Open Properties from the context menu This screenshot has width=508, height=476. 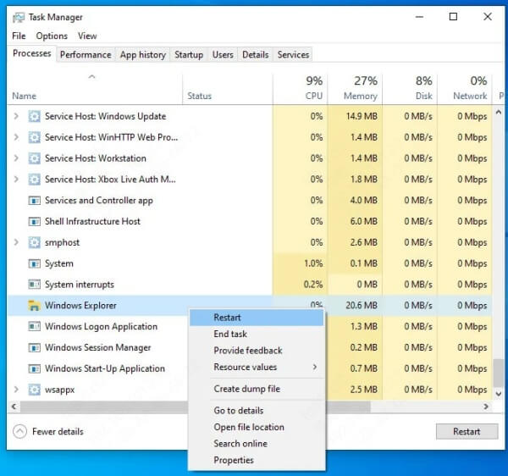tap(257, 460)
